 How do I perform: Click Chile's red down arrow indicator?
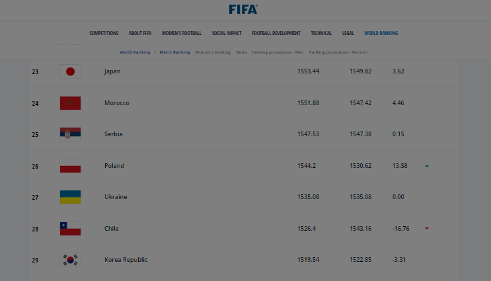coord(427,229)
